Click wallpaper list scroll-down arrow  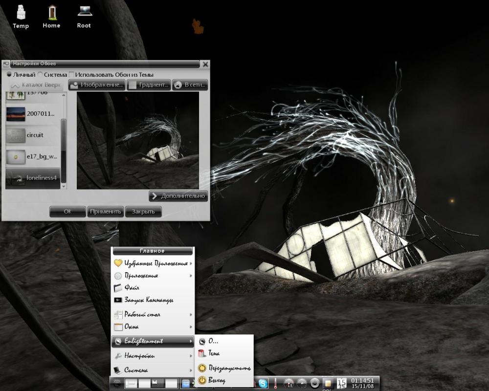[64, 186]
